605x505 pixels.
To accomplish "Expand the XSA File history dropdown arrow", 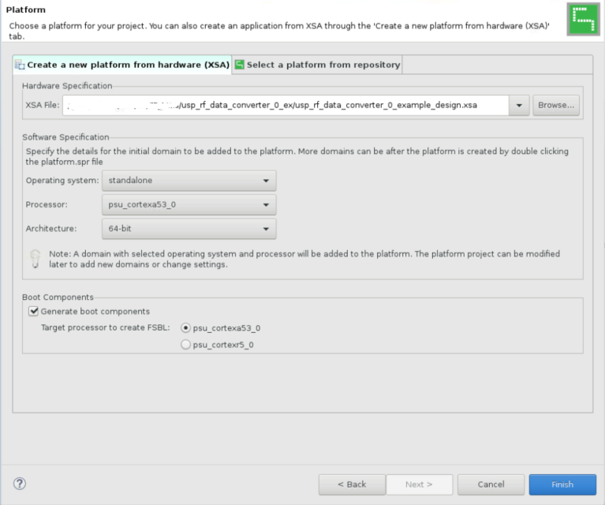I will pos(519,105).
